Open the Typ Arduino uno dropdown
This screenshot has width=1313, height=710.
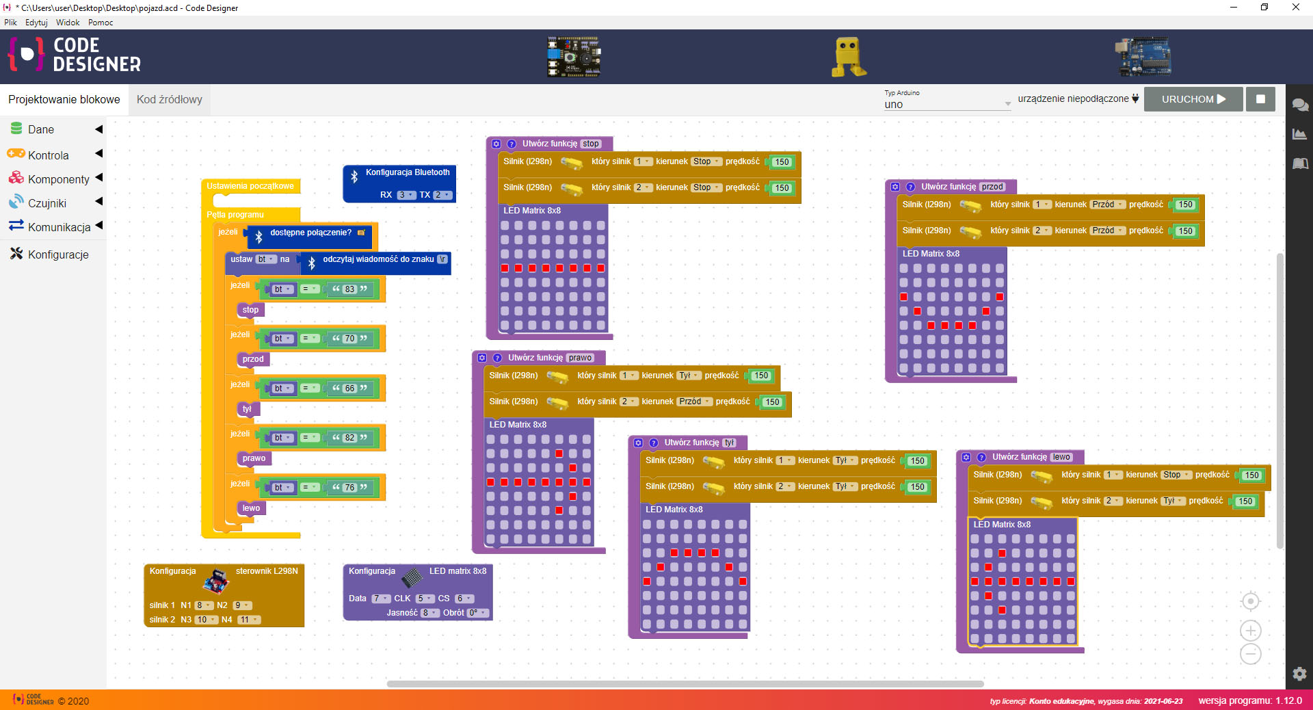(946, 105)
